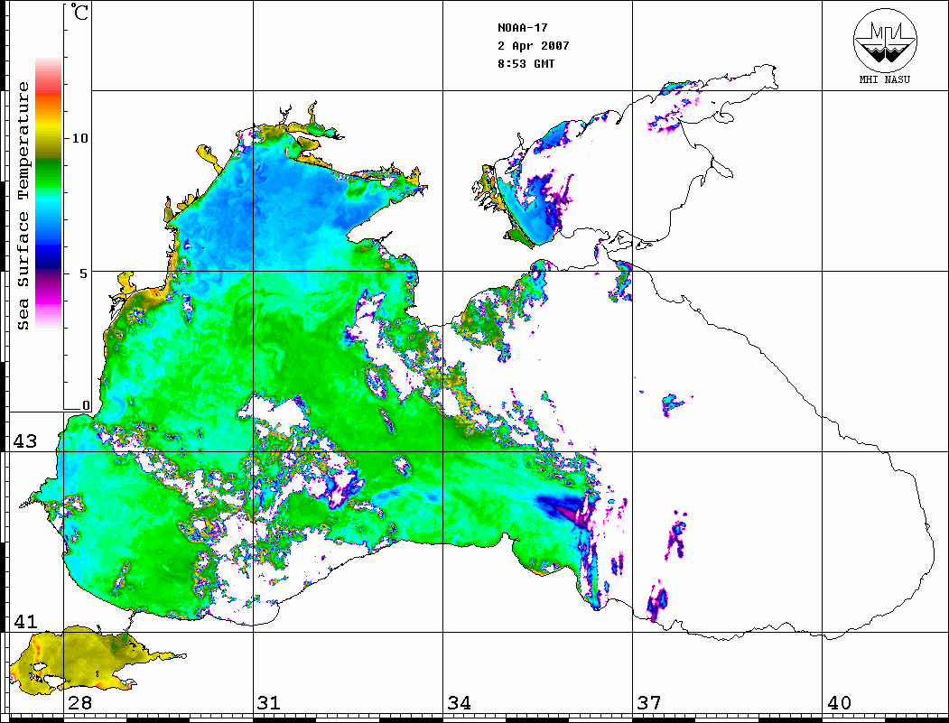949x723 pixels.
Task: Click the '8:53 GMT' time text
Action: 526,63
